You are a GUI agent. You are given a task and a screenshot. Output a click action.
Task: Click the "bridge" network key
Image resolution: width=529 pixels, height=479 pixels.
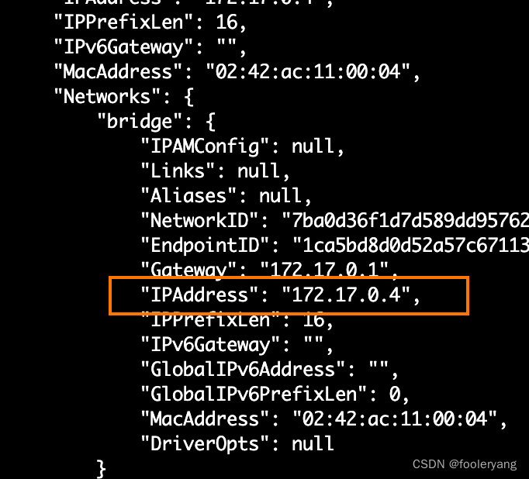click(x=140, y=122)
